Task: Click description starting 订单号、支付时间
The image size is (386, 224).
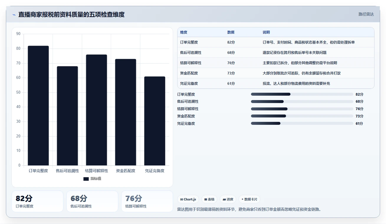Action: pos(309,42)
